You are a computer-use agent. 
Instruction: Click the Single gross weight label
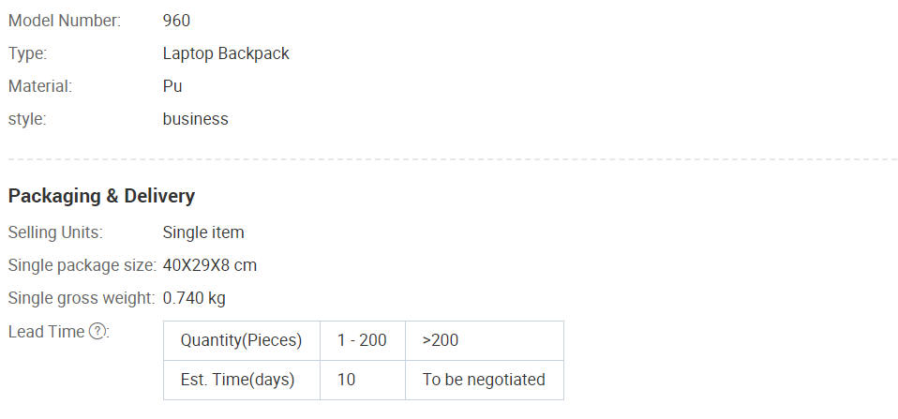82,298
